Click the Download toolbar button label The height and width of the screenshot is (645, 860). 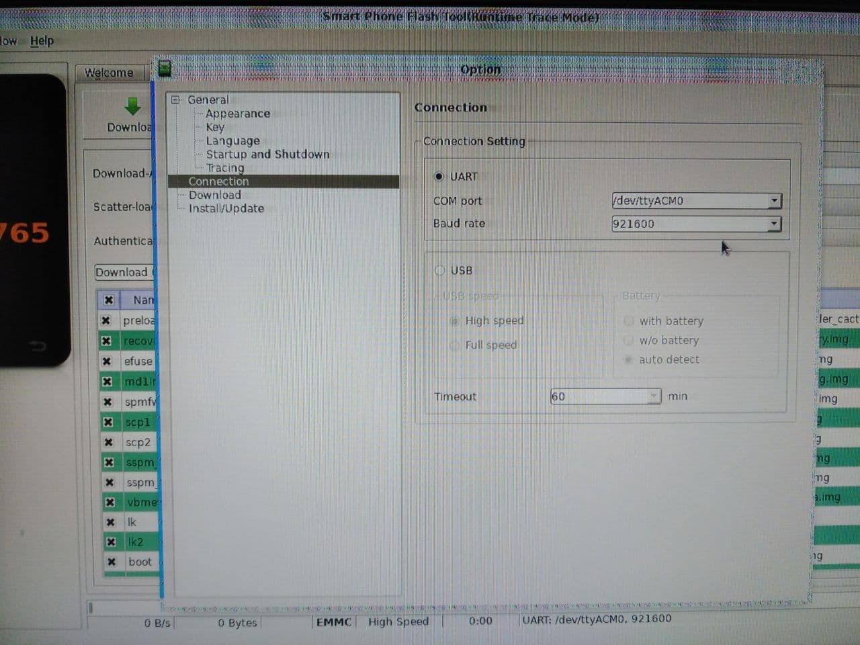130,127
